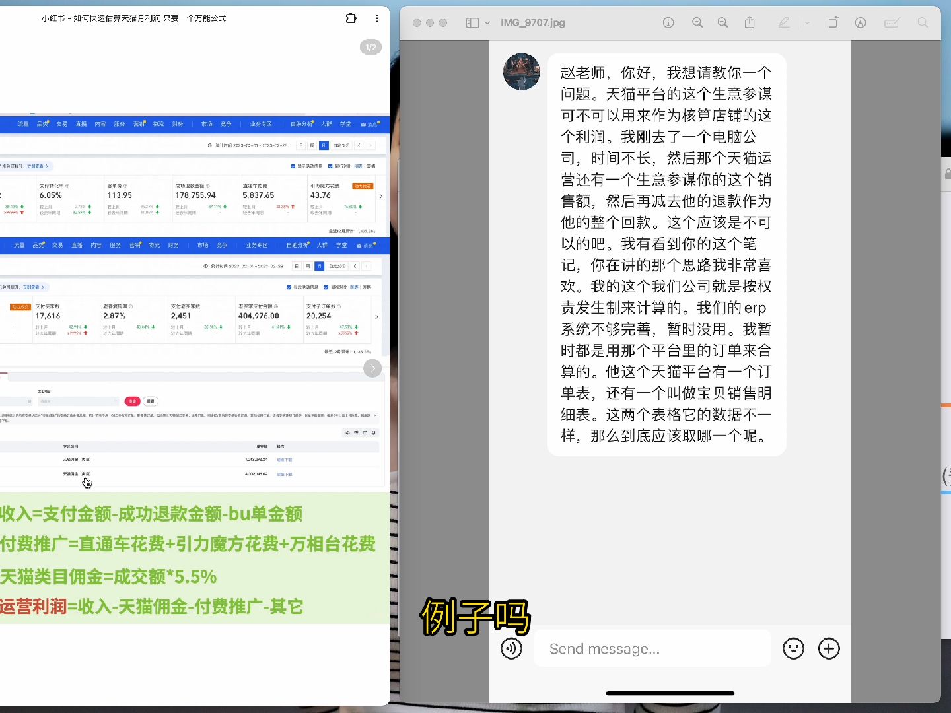This screenshot has width=951, height=713.
Task: Tap the plus attachment icon in chat
Action: [x=829, y=648]
